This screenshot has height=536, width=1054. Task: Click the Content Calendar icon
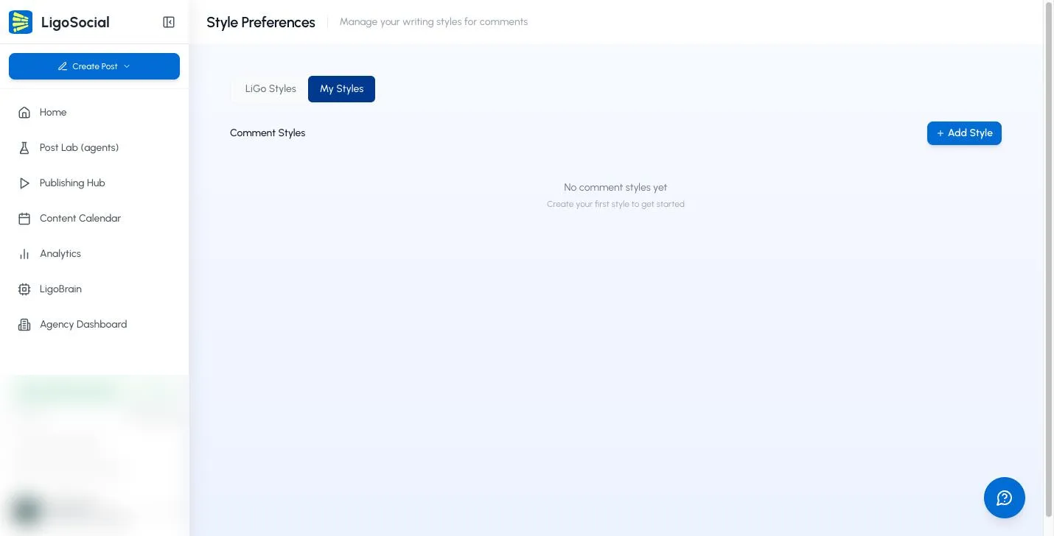(24, 219)
